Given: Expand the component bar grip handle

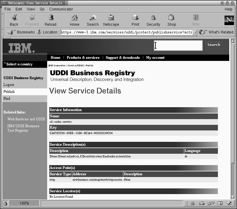Looking at the screenshot, I should 186,203.
